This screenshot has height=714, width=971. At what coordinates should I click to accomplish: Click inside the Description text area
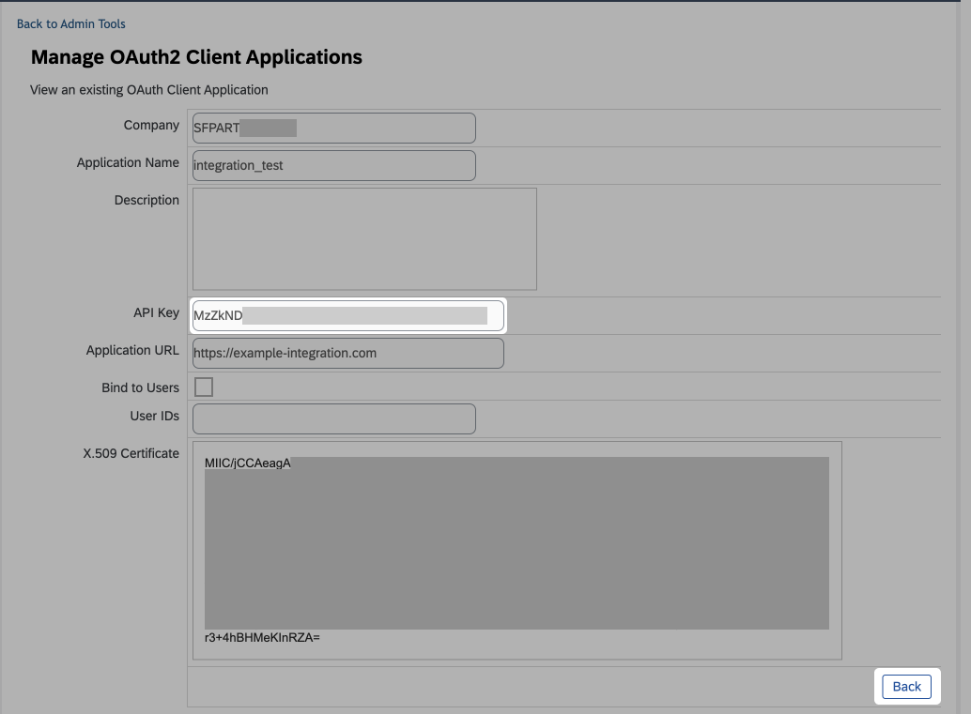pos(364,239)
